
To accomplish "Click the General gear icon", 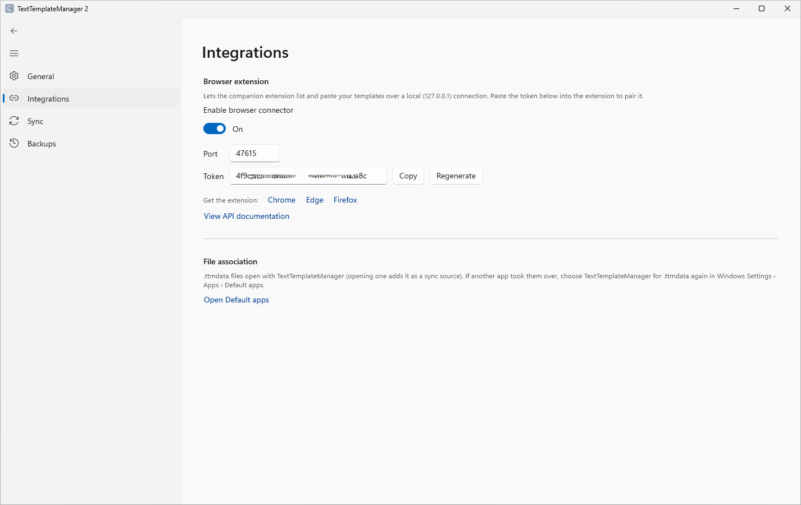I will [x=14, y=76].
